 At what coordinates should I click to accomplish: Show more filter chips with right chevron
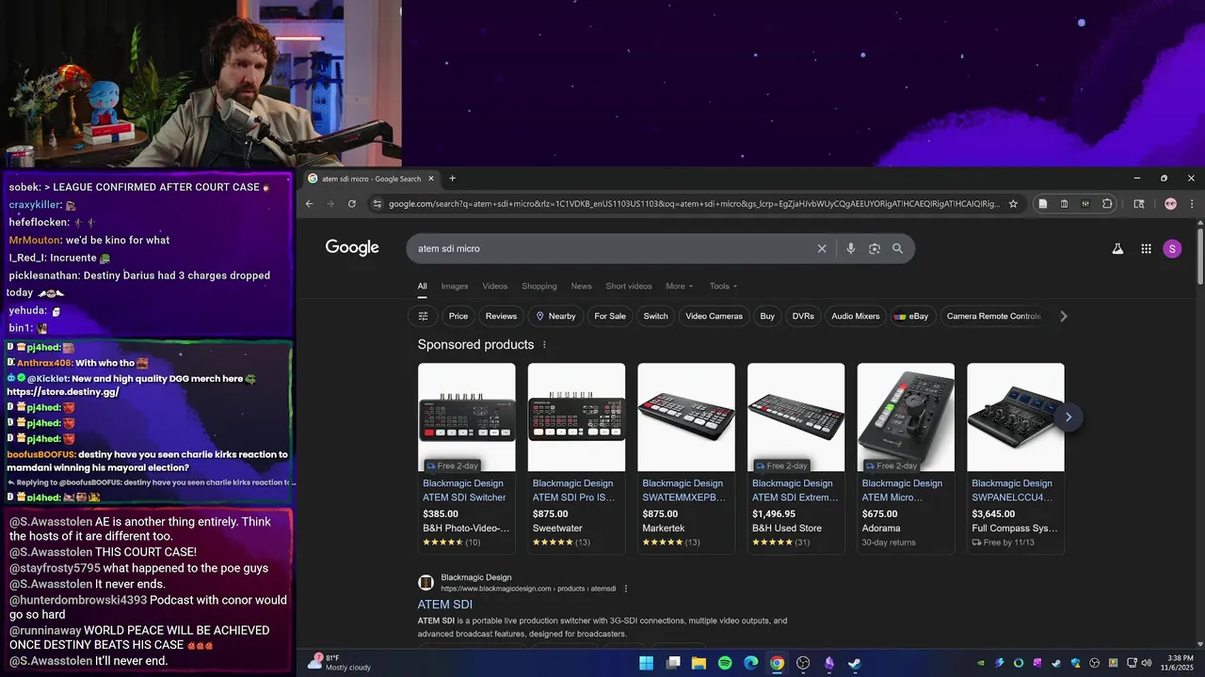click(1064, 316)
